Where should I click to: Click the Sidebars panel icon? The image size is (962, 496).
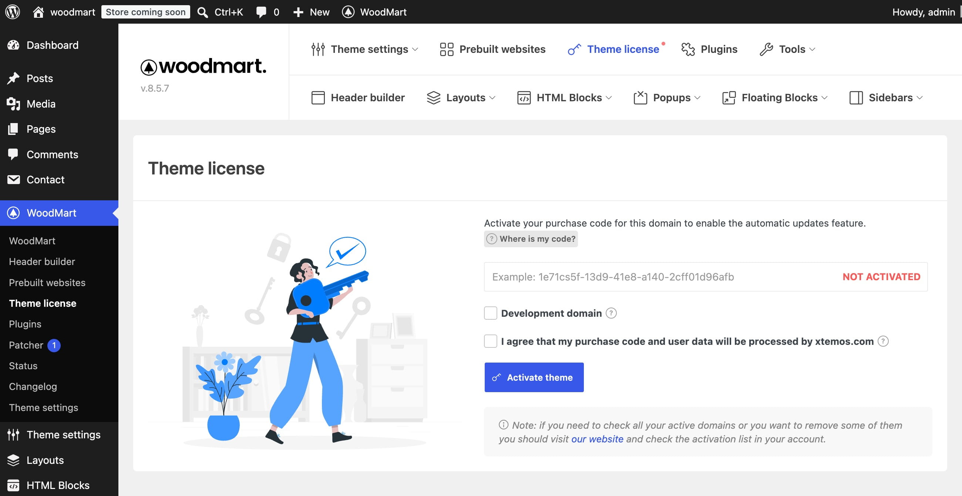point(856,98)
